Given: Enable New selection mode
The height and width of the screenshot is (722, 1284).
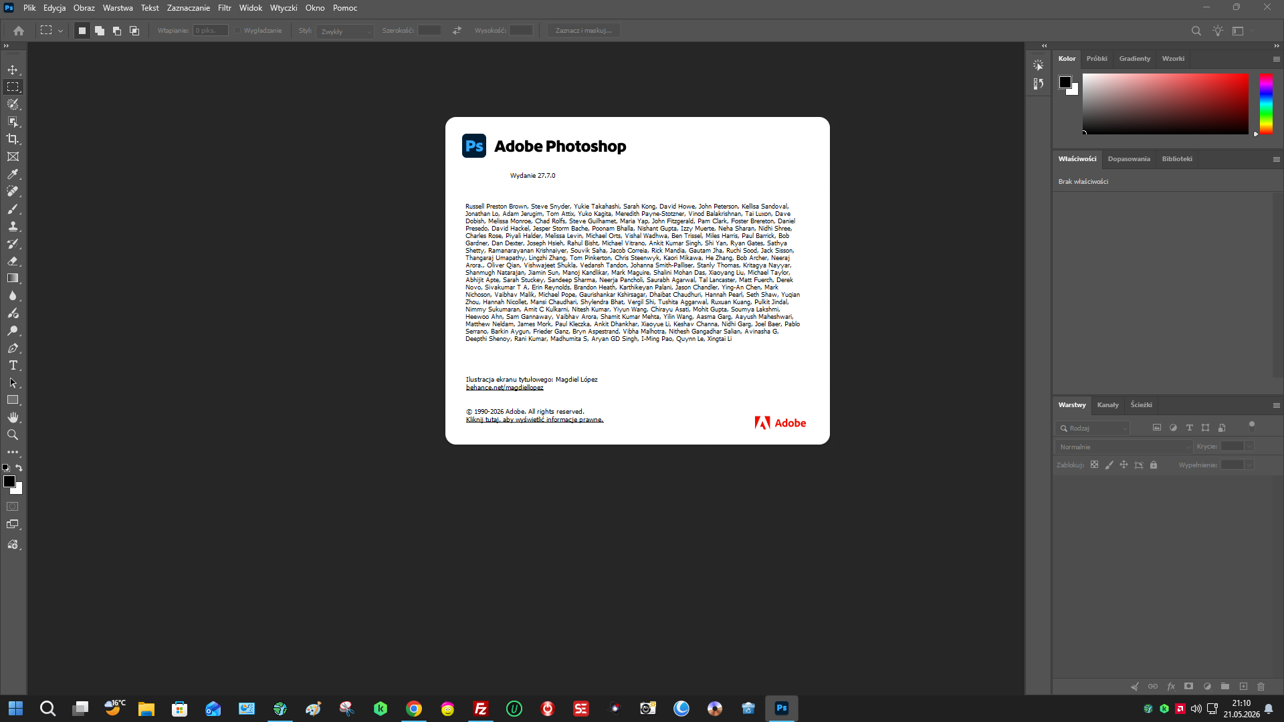Looking at the screenshot, I should pyautogui.click(x=82, y=31).
